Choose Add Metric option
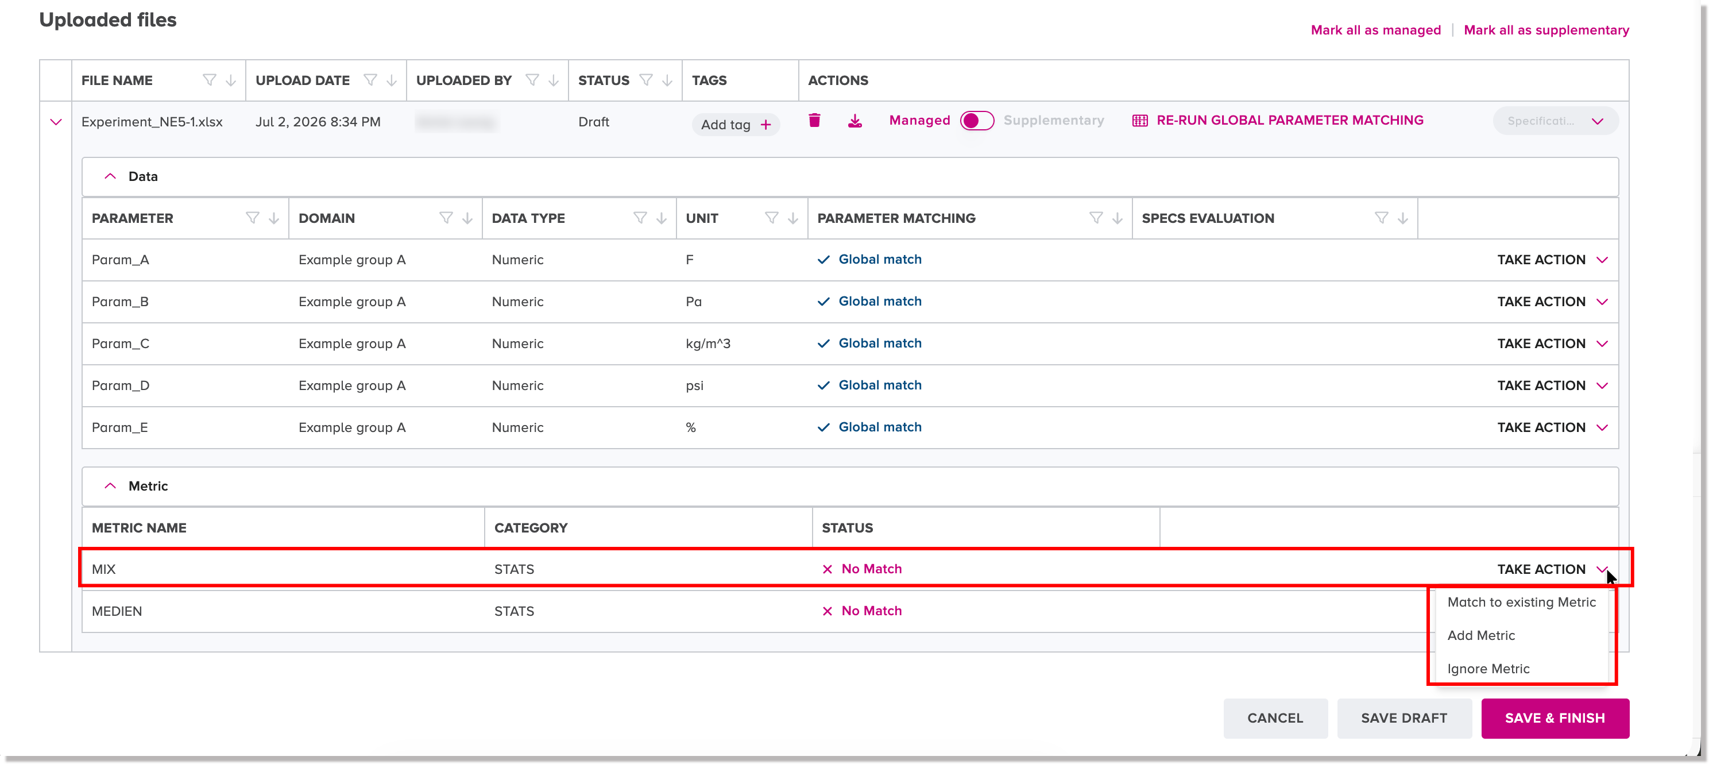This screenshot has width=1709, height=764. [x=1481, y=636]
